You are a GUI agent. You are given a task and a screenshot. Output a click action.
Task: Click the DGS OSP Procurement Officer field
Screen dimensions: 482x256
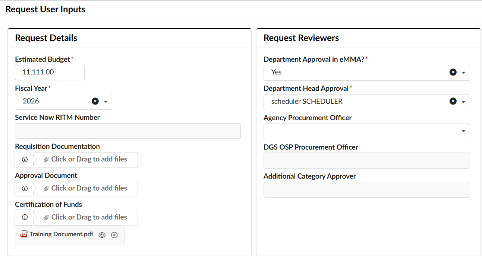click(x=367, y=160)
